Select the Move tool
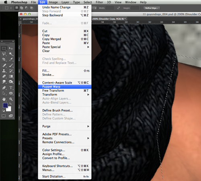 point(11,48)
